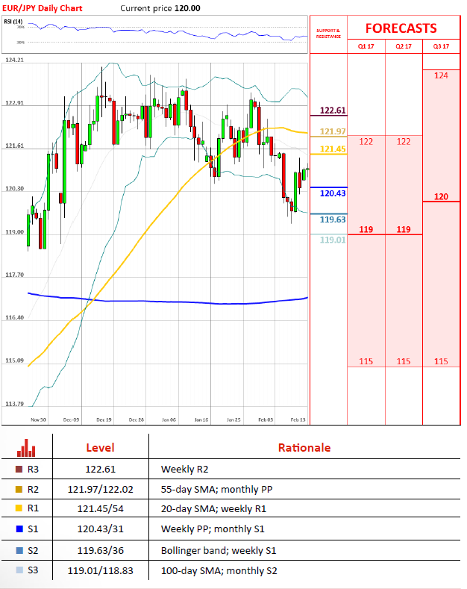The image size is (467, 589).
Task: Click the S3 row label
Action: [x=33, y=570]
